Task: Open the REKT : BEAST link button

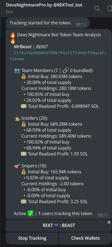Action: [59, 226]
